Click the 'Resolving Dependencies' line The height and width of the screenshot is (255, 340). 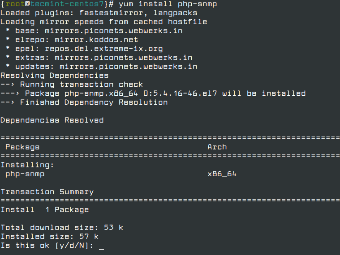[54, 76]
